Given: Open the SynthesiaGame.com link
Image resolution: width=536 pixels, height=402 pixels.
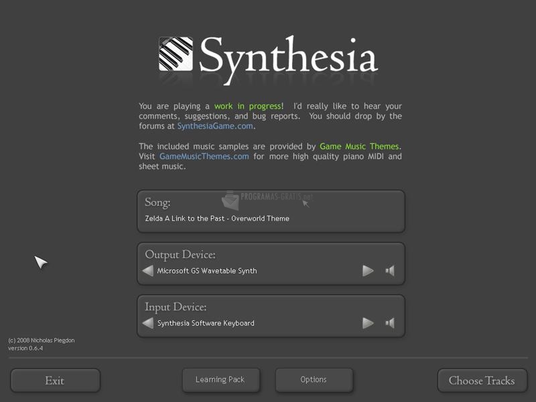Looking at the screenshot, I should (215, 126).
